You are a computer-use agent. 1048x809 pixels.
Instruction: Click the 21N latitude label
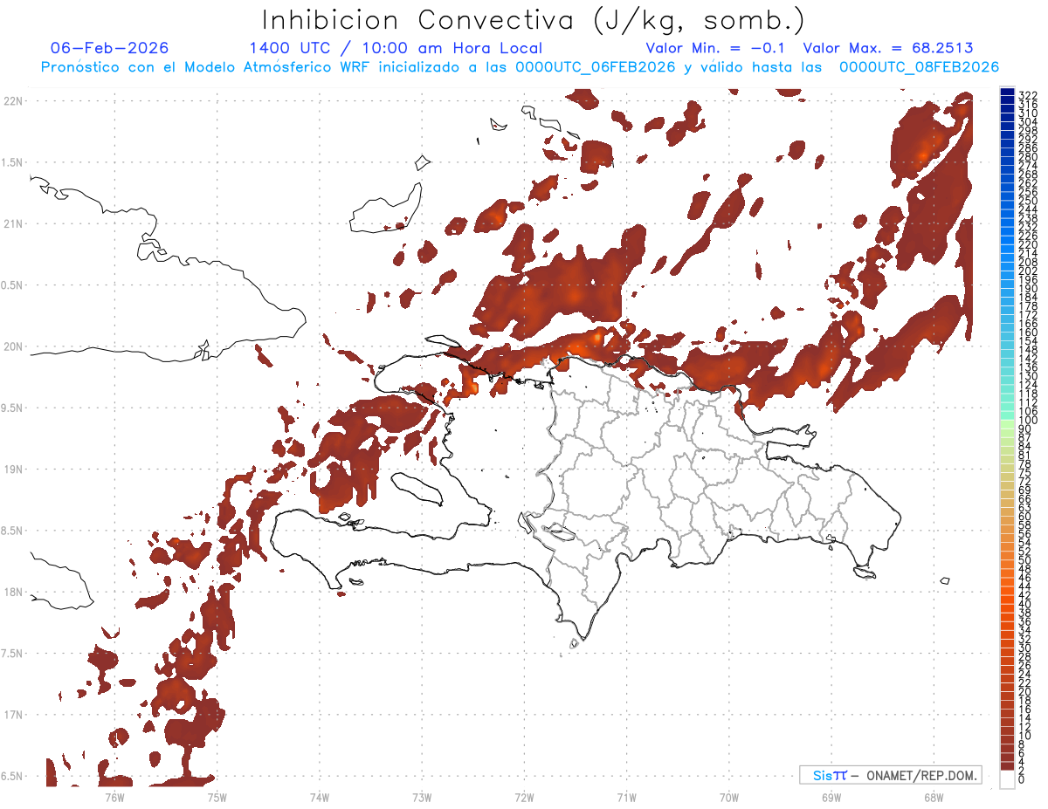[12, 224]
